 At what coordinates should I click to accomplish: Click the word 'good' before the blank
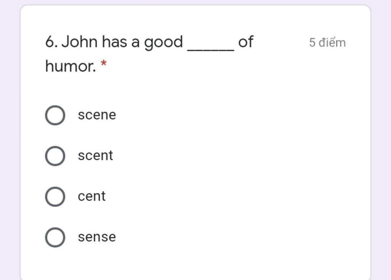(163, 43)
